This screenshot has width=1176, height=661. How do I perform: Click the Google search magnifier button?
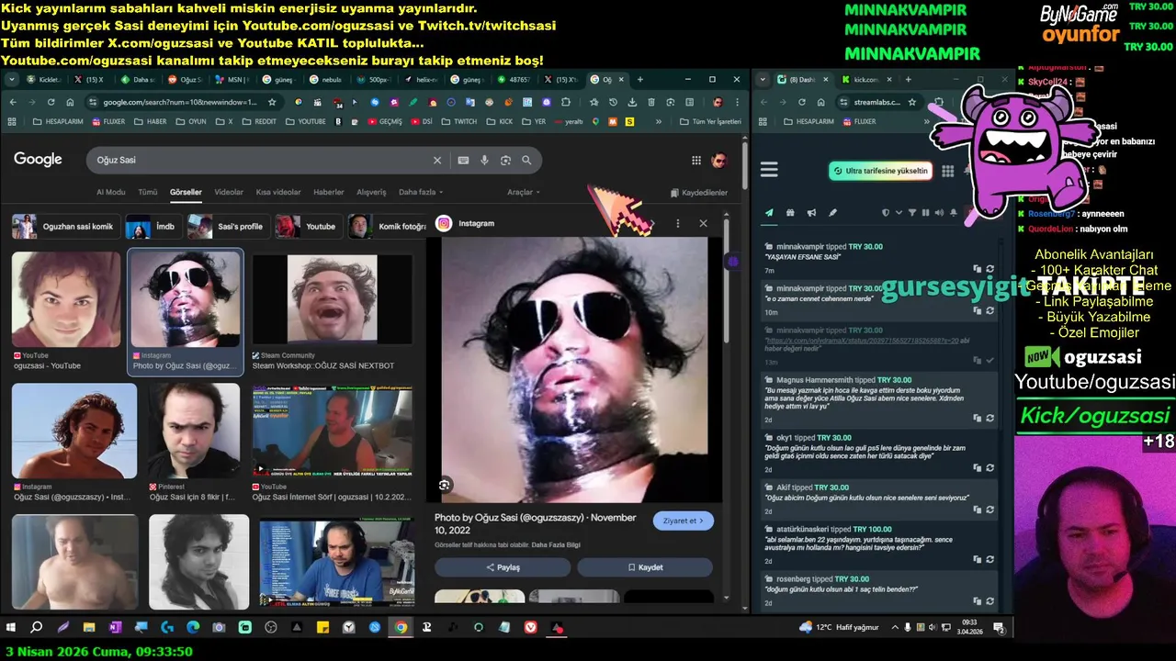tap(526, 160)
